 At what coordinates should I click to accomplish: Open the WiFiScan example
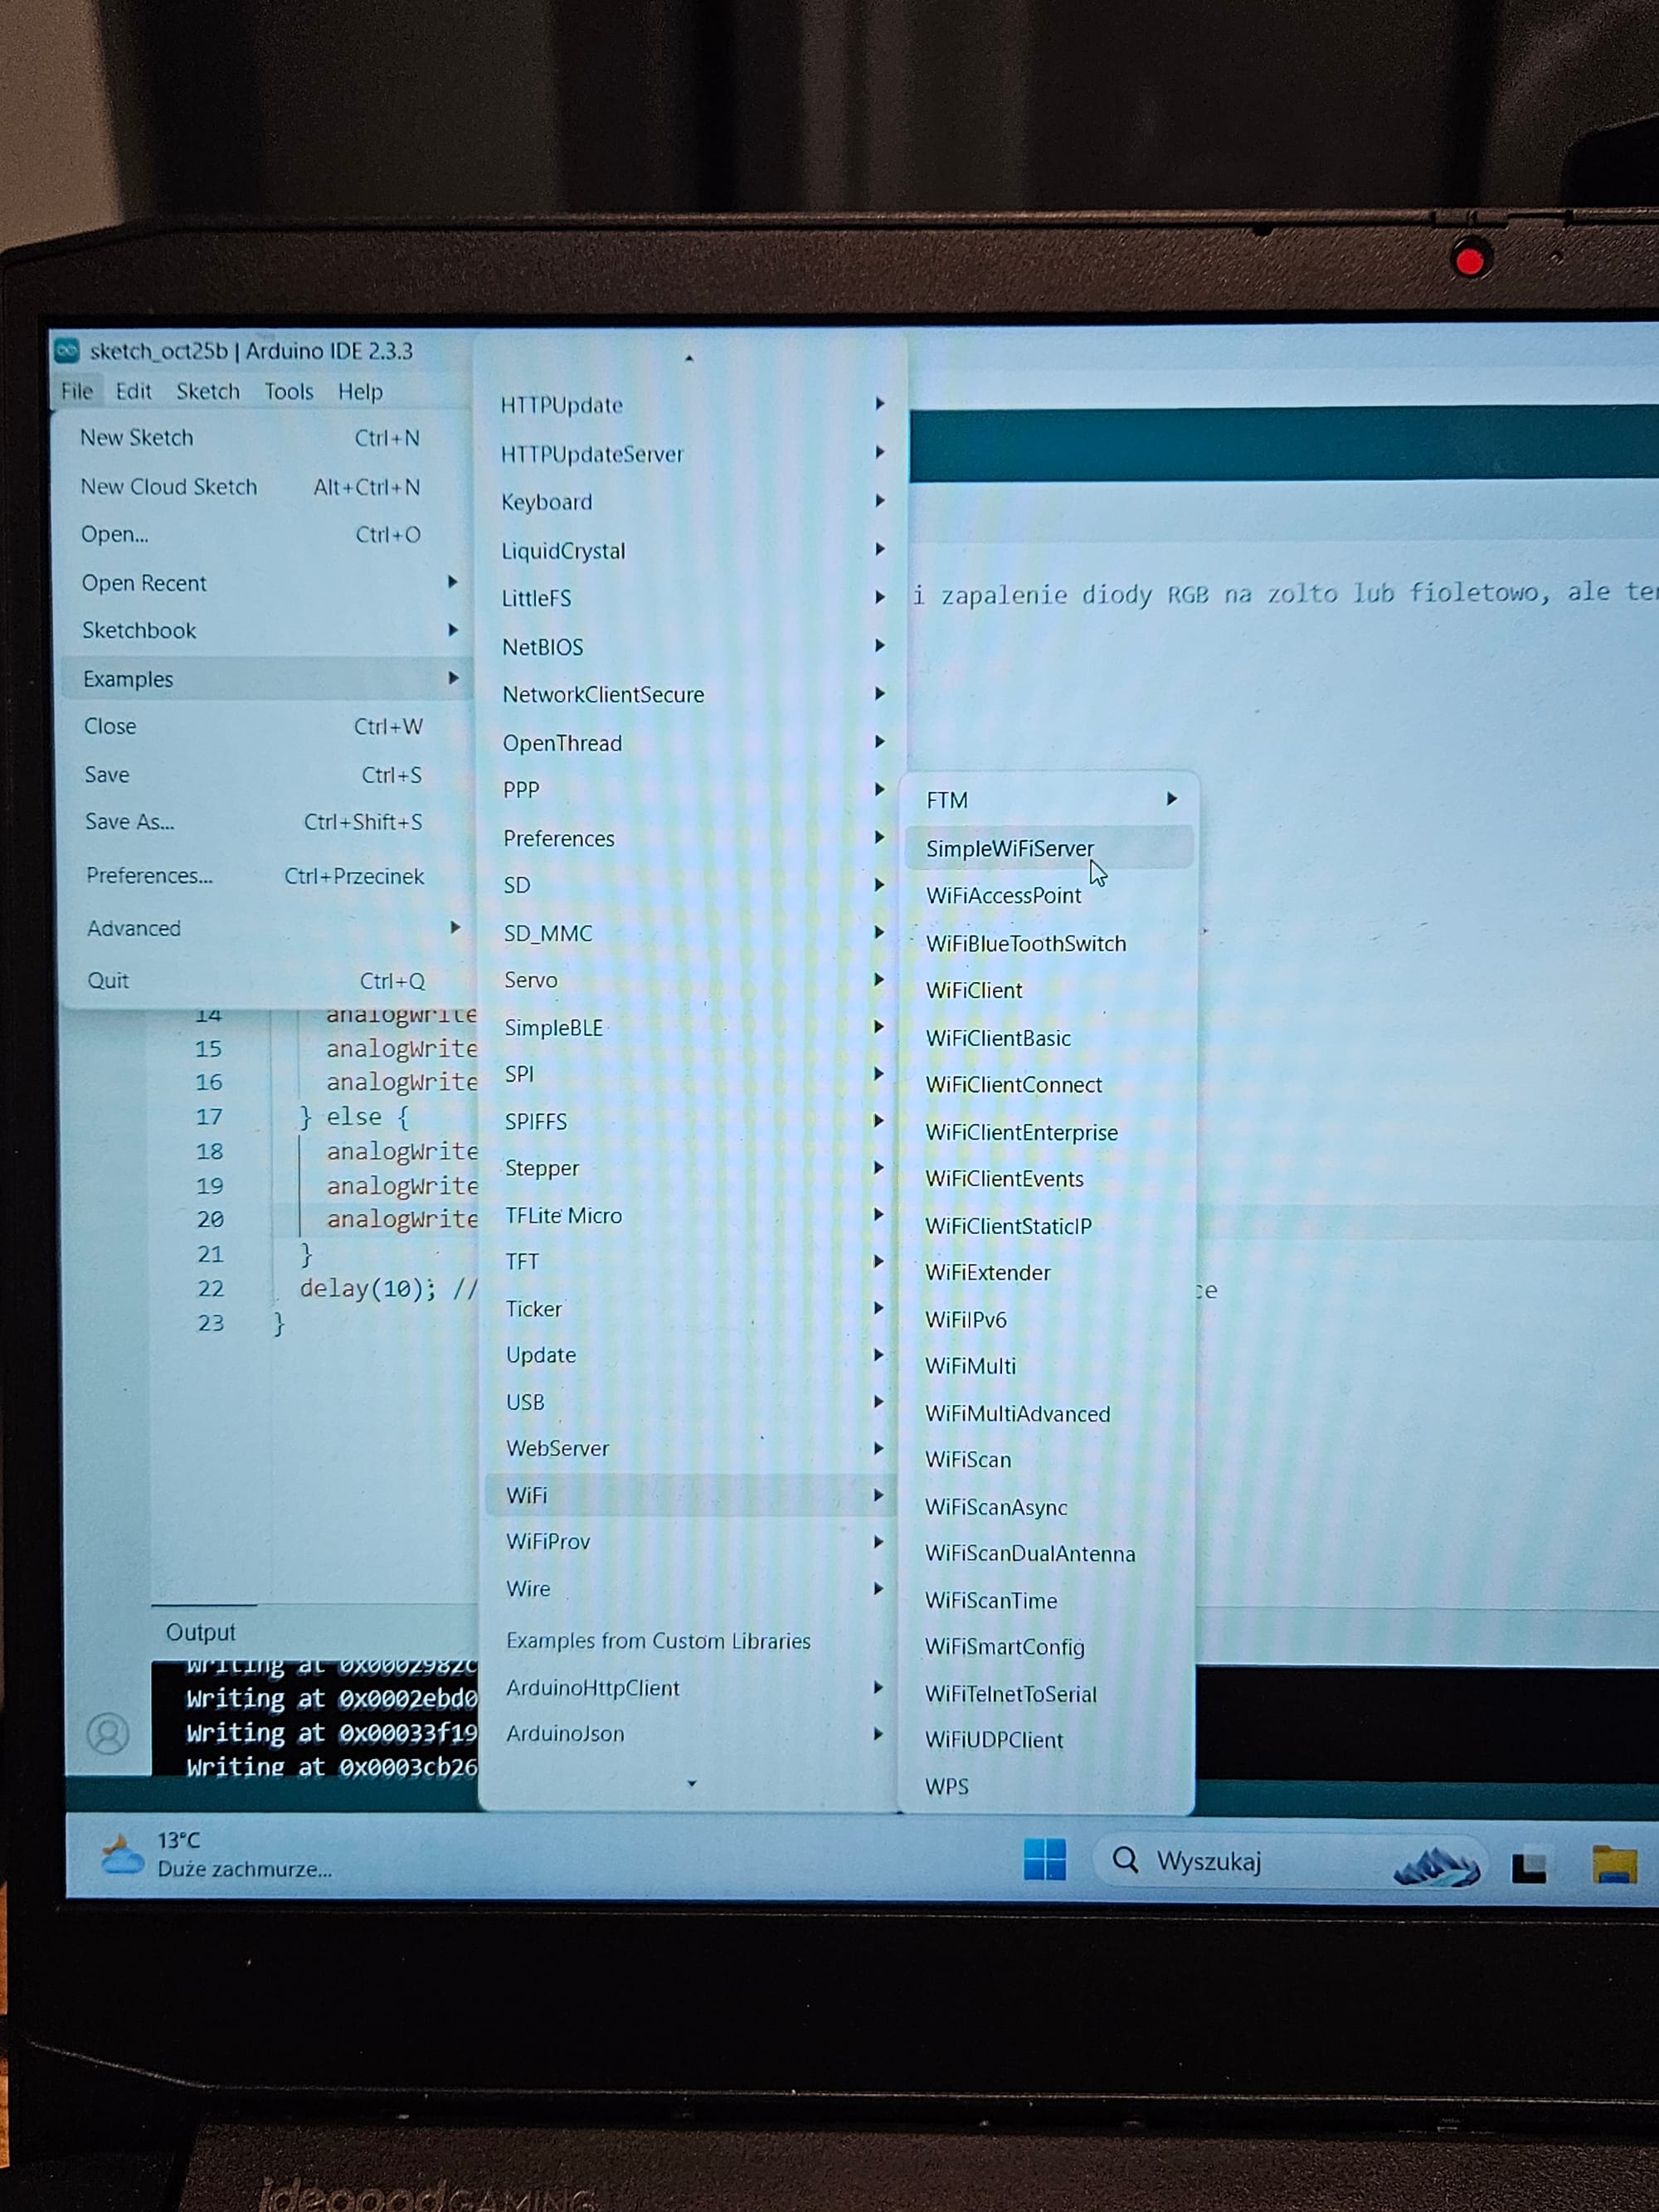tap(1048, 1460)
